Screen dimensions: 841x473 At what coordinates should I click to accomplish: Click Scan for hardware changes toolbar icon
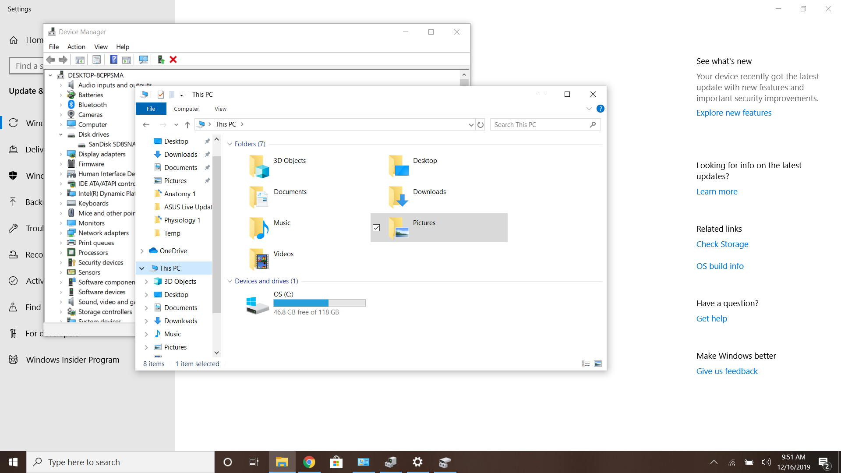pyautogui.click(x=143, y=60)
